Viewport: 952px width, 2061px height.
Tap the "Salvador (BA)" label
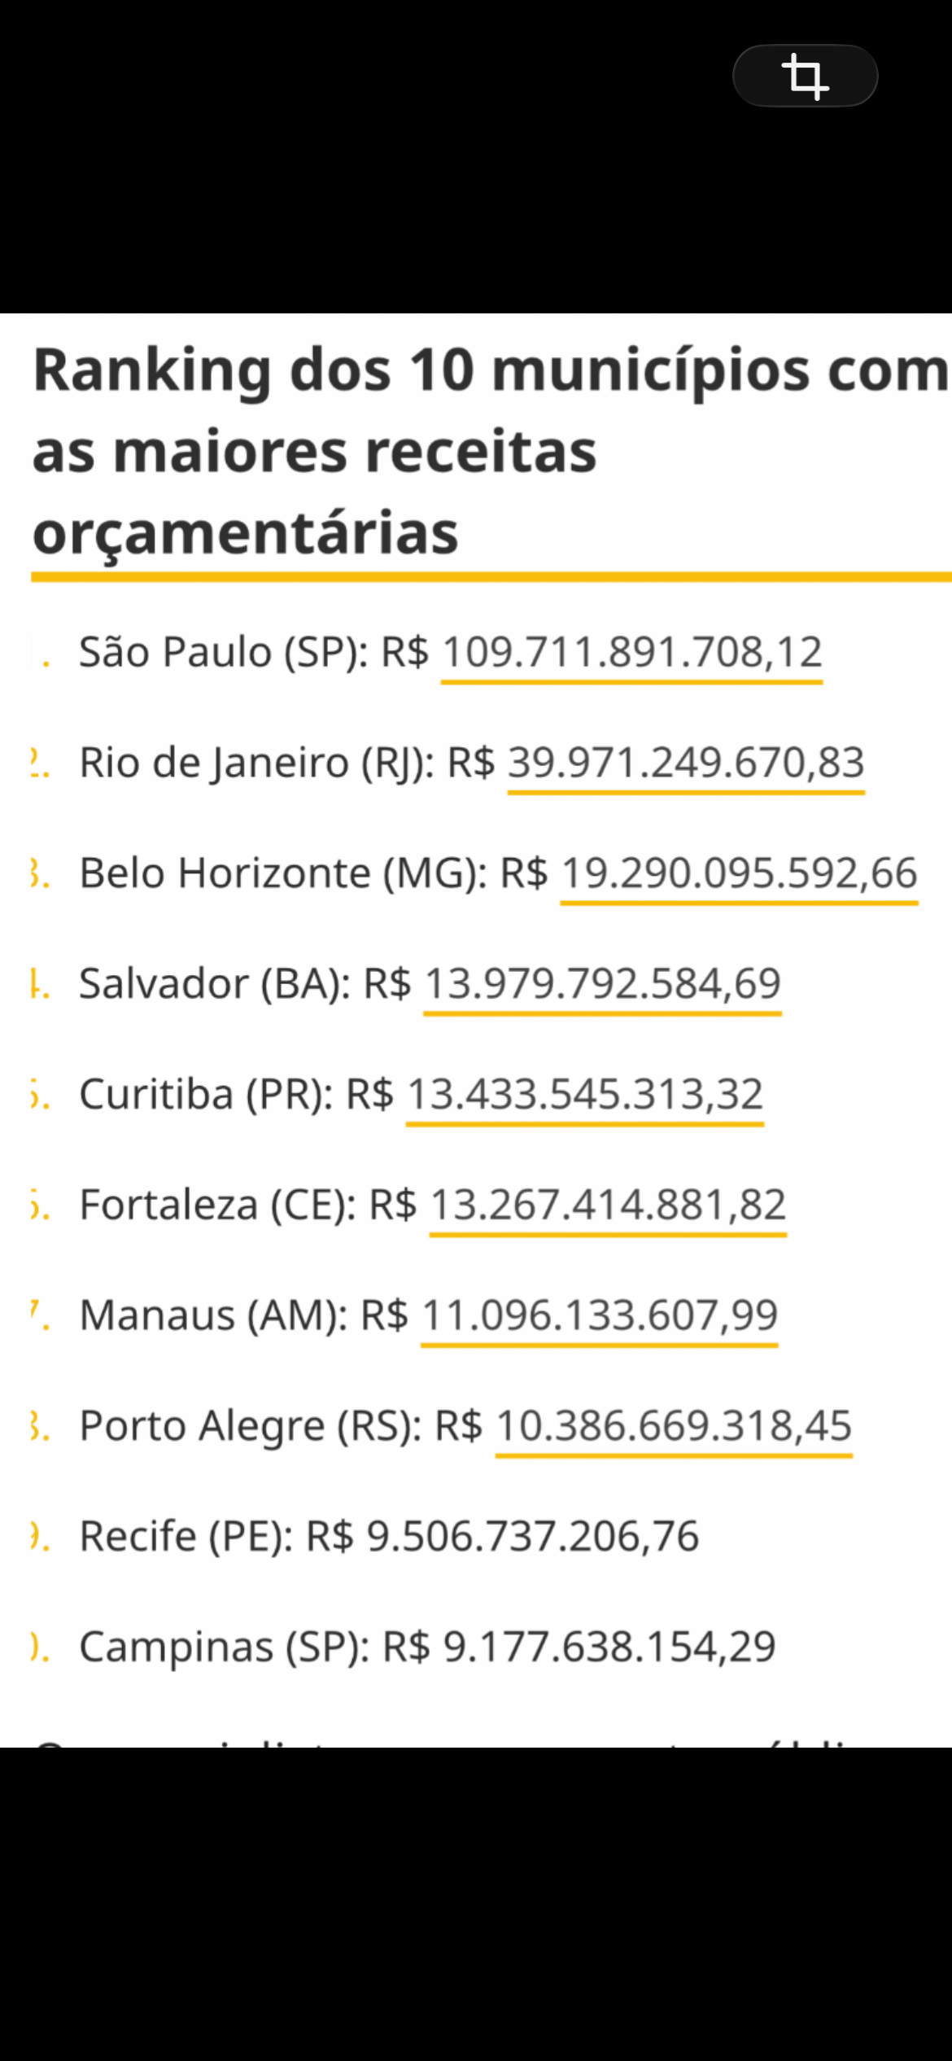(x=214, y=984)
